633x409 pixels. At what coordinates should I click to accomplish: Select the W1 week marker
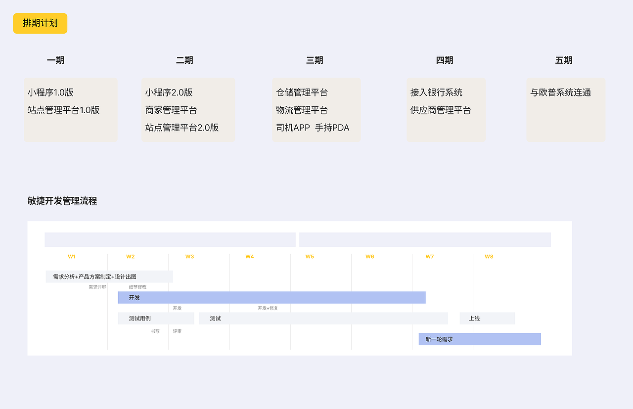[72, 257]
